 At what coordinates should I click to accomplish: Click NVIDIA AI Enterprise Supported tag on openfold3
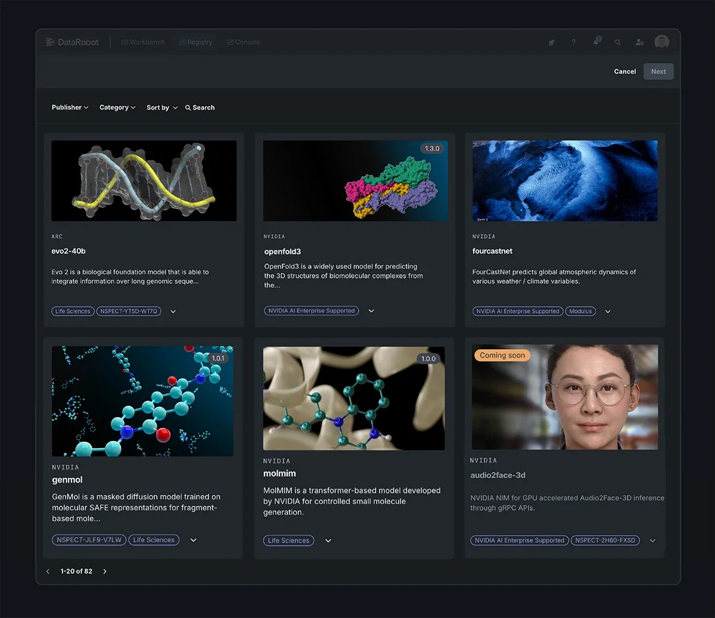(x=311, y=310)
